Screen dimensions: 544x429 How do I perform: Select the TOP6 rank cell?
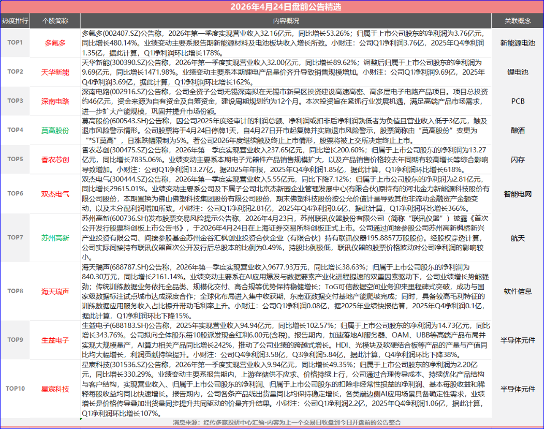(x=15, y=193)
